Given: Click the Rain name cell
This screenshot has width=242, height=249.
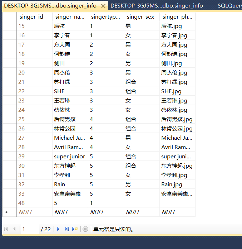Looking at the screenshot, I should point(70,185).
